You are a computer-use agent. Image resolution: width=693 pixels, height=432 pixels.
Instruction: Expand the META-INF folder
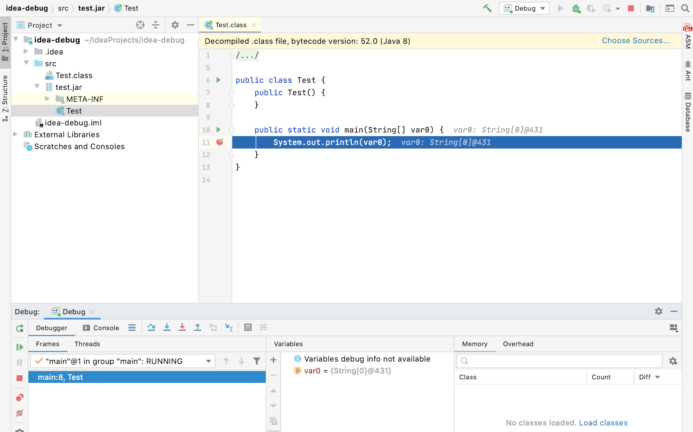(x=47, y=99)
